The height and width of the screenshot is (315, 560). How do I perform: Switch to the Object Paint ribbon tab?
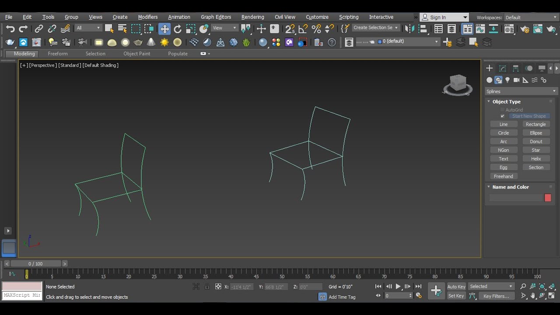coord(136,54)
